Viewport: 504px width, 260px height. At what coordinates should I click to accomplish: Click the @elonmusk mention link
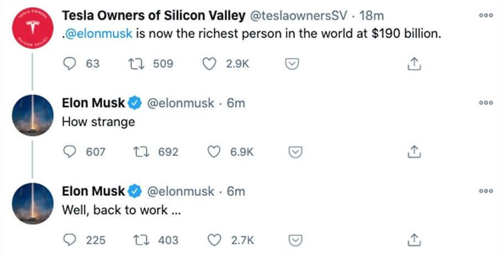pos(99,33)
